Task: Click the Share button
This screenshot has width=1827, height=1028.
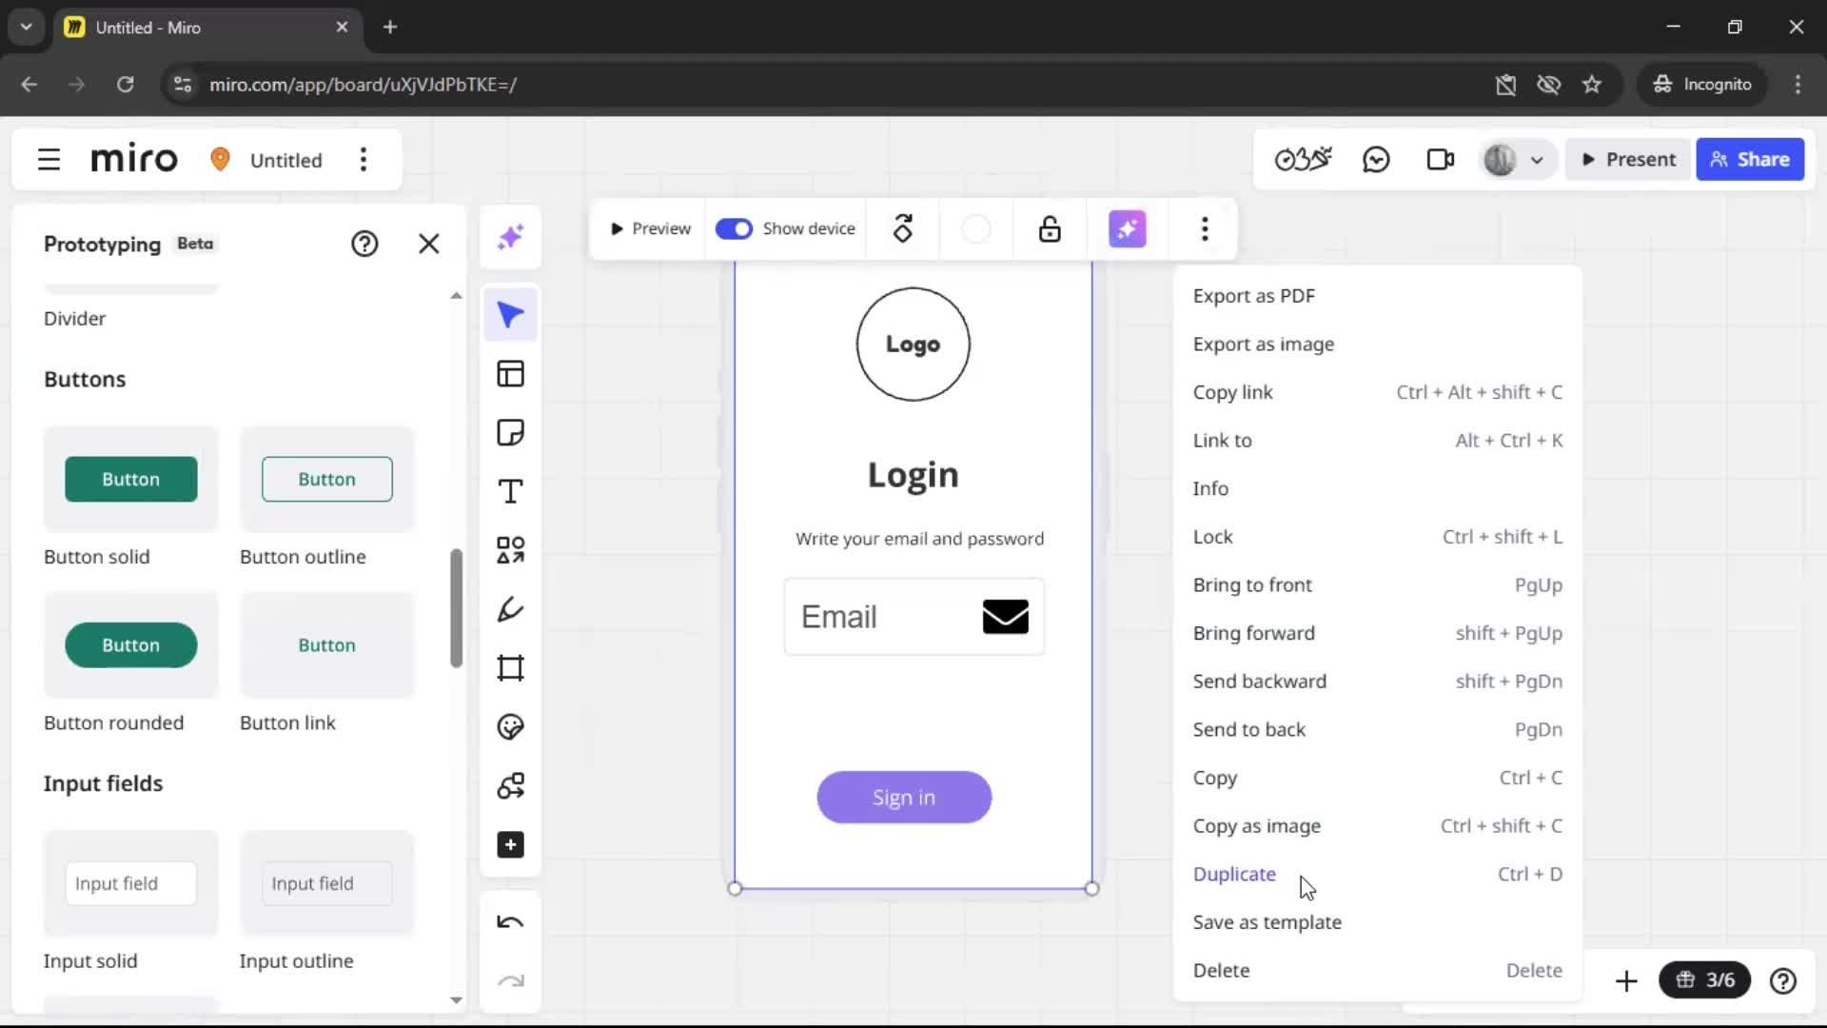Action: tap(1750, 159)
